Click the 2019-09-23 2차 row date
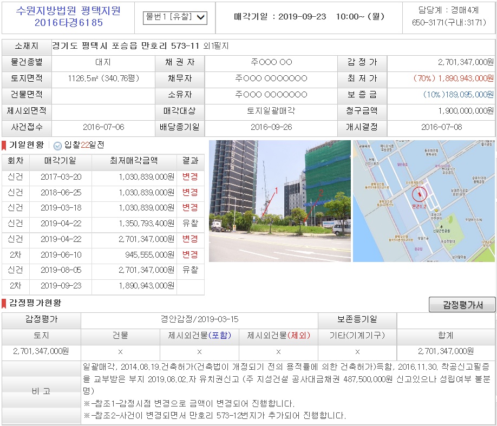This screenshot has width=497, height=426. point(61,286)
